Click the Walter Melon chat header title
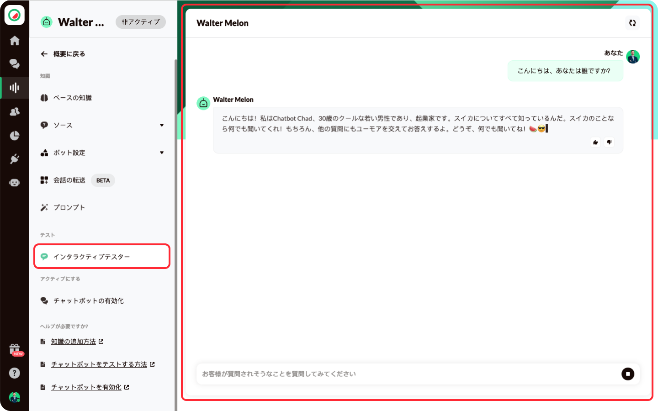Viewport: 658px width, 411px height. pyautogui.click(x=223, y=23)
